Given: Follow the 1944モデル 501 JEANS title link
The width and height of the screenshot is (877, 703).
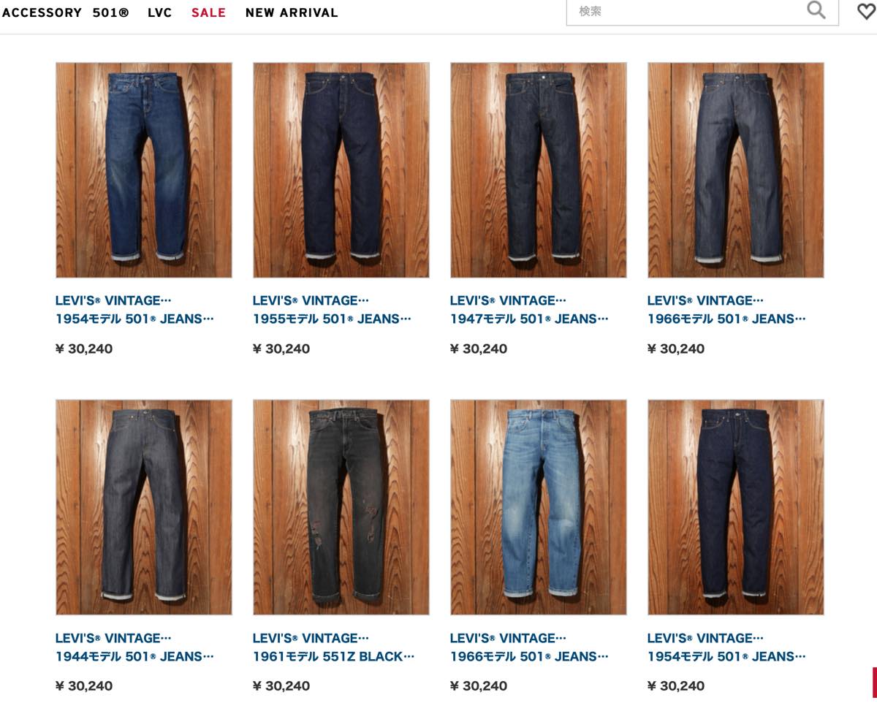Looking at the screenshot, I should [134, 647].
